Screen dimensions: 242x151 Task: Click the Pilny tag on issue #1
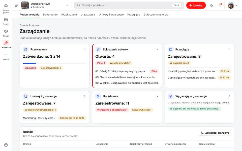[x=154, y=71]
